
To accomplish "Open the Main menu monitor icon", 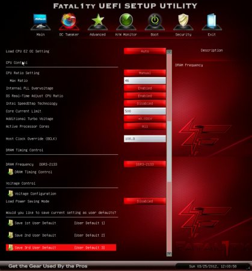I will pyautogui.click(x=40, y=22).
